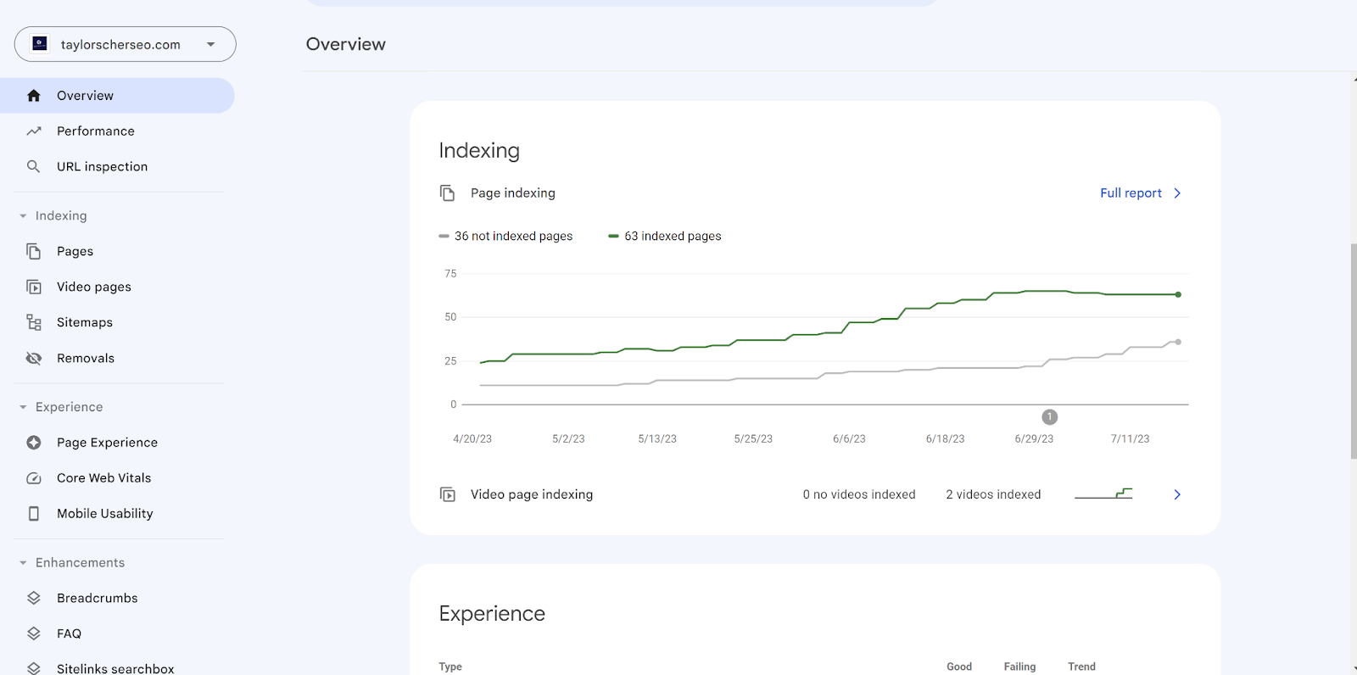
Task: Click the Sitelinks searchbox layers icon
Action: (x=34, y=668)
